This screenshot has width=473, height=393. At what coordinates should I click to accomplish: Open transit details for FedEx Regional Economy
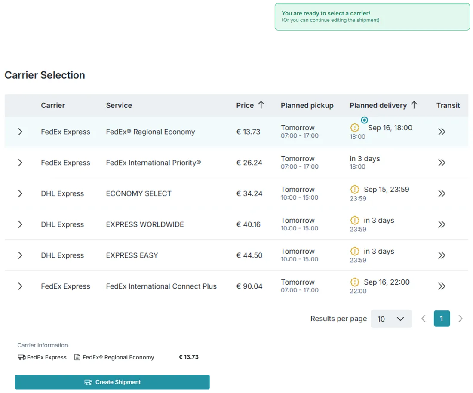pos(442,132)
